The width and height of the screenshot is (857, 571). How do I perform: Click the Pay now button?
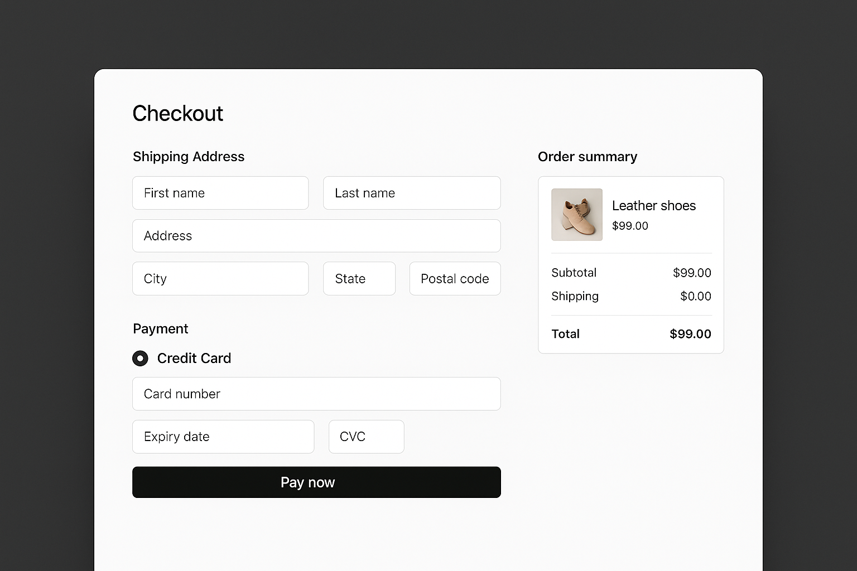tap(316, 482)
